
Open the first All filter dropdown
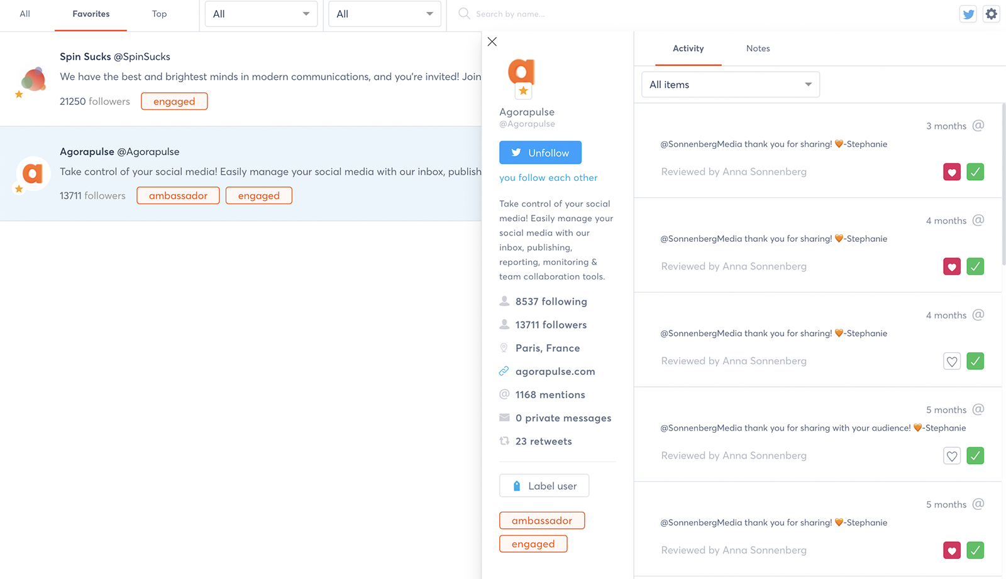261,14
